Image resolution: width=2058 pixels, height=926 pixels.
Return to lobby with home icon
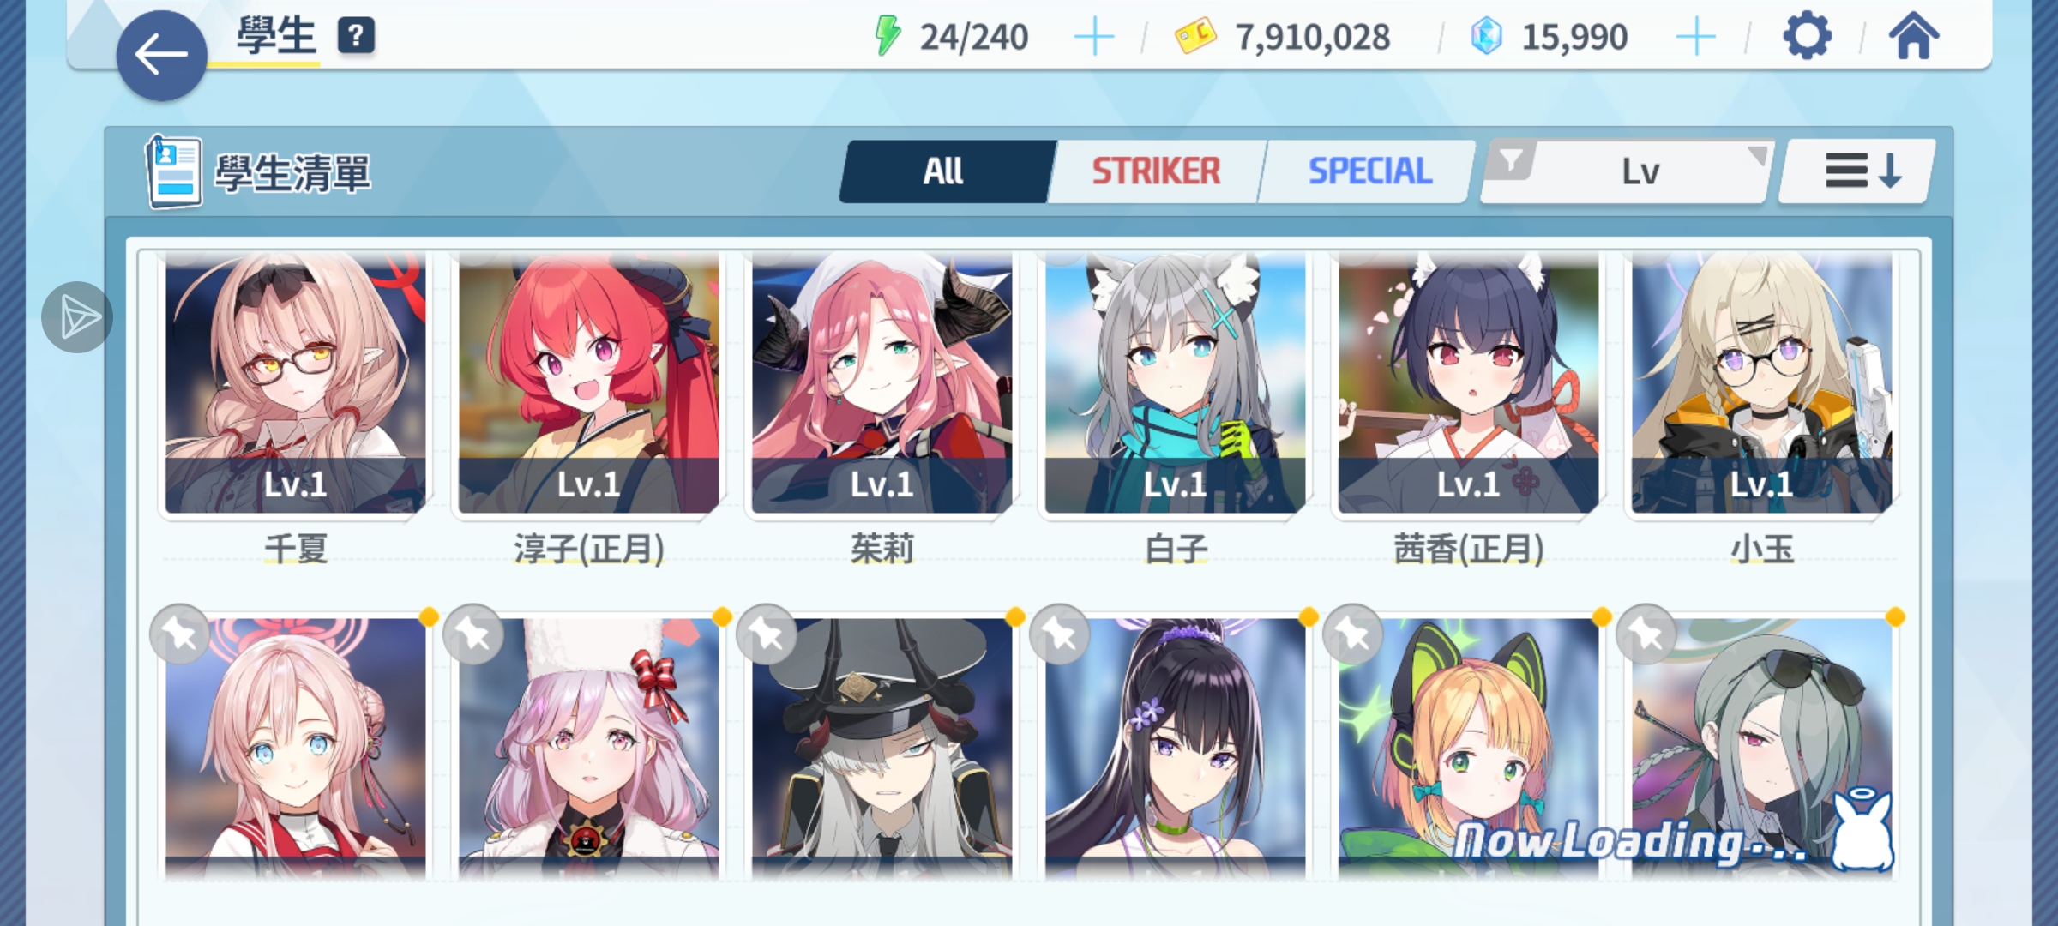1913,37
